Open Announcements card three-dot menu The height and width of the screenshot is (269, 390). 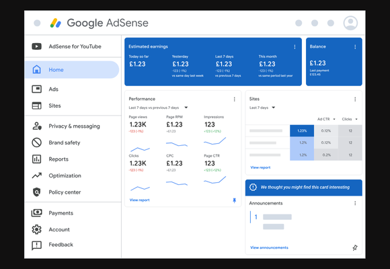pos(355,203)
